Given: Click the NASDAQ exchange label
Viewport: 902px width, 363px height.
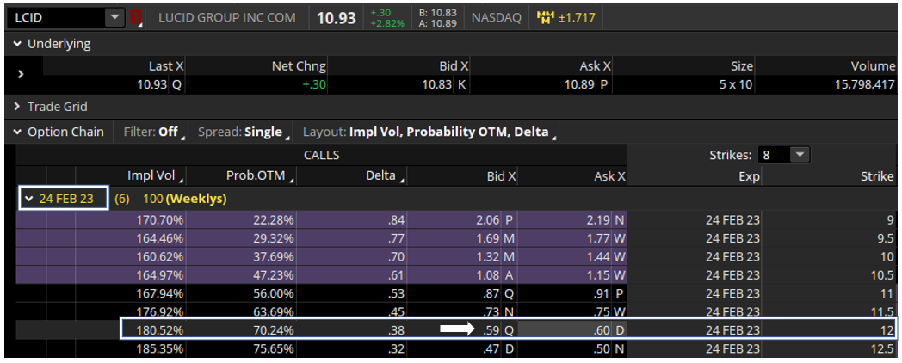Looking at the screenshot, I should click(x=497, y=18).
